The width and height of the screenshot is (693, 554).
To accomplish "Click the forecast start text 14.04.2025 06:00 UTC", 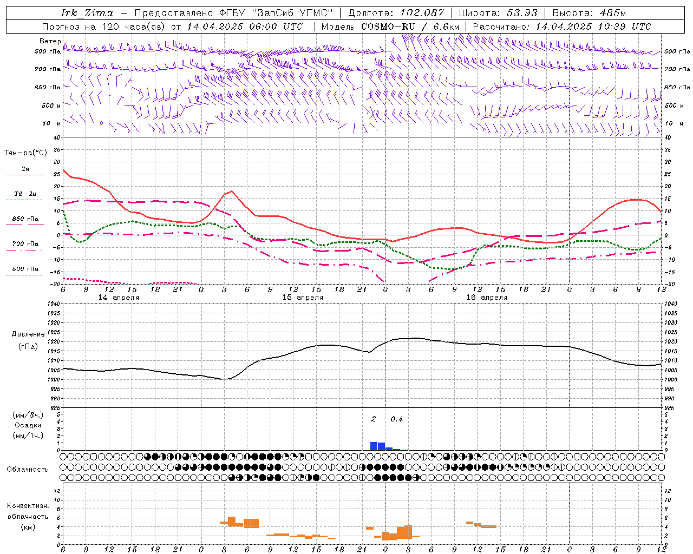I will click(x=245, y=27).
